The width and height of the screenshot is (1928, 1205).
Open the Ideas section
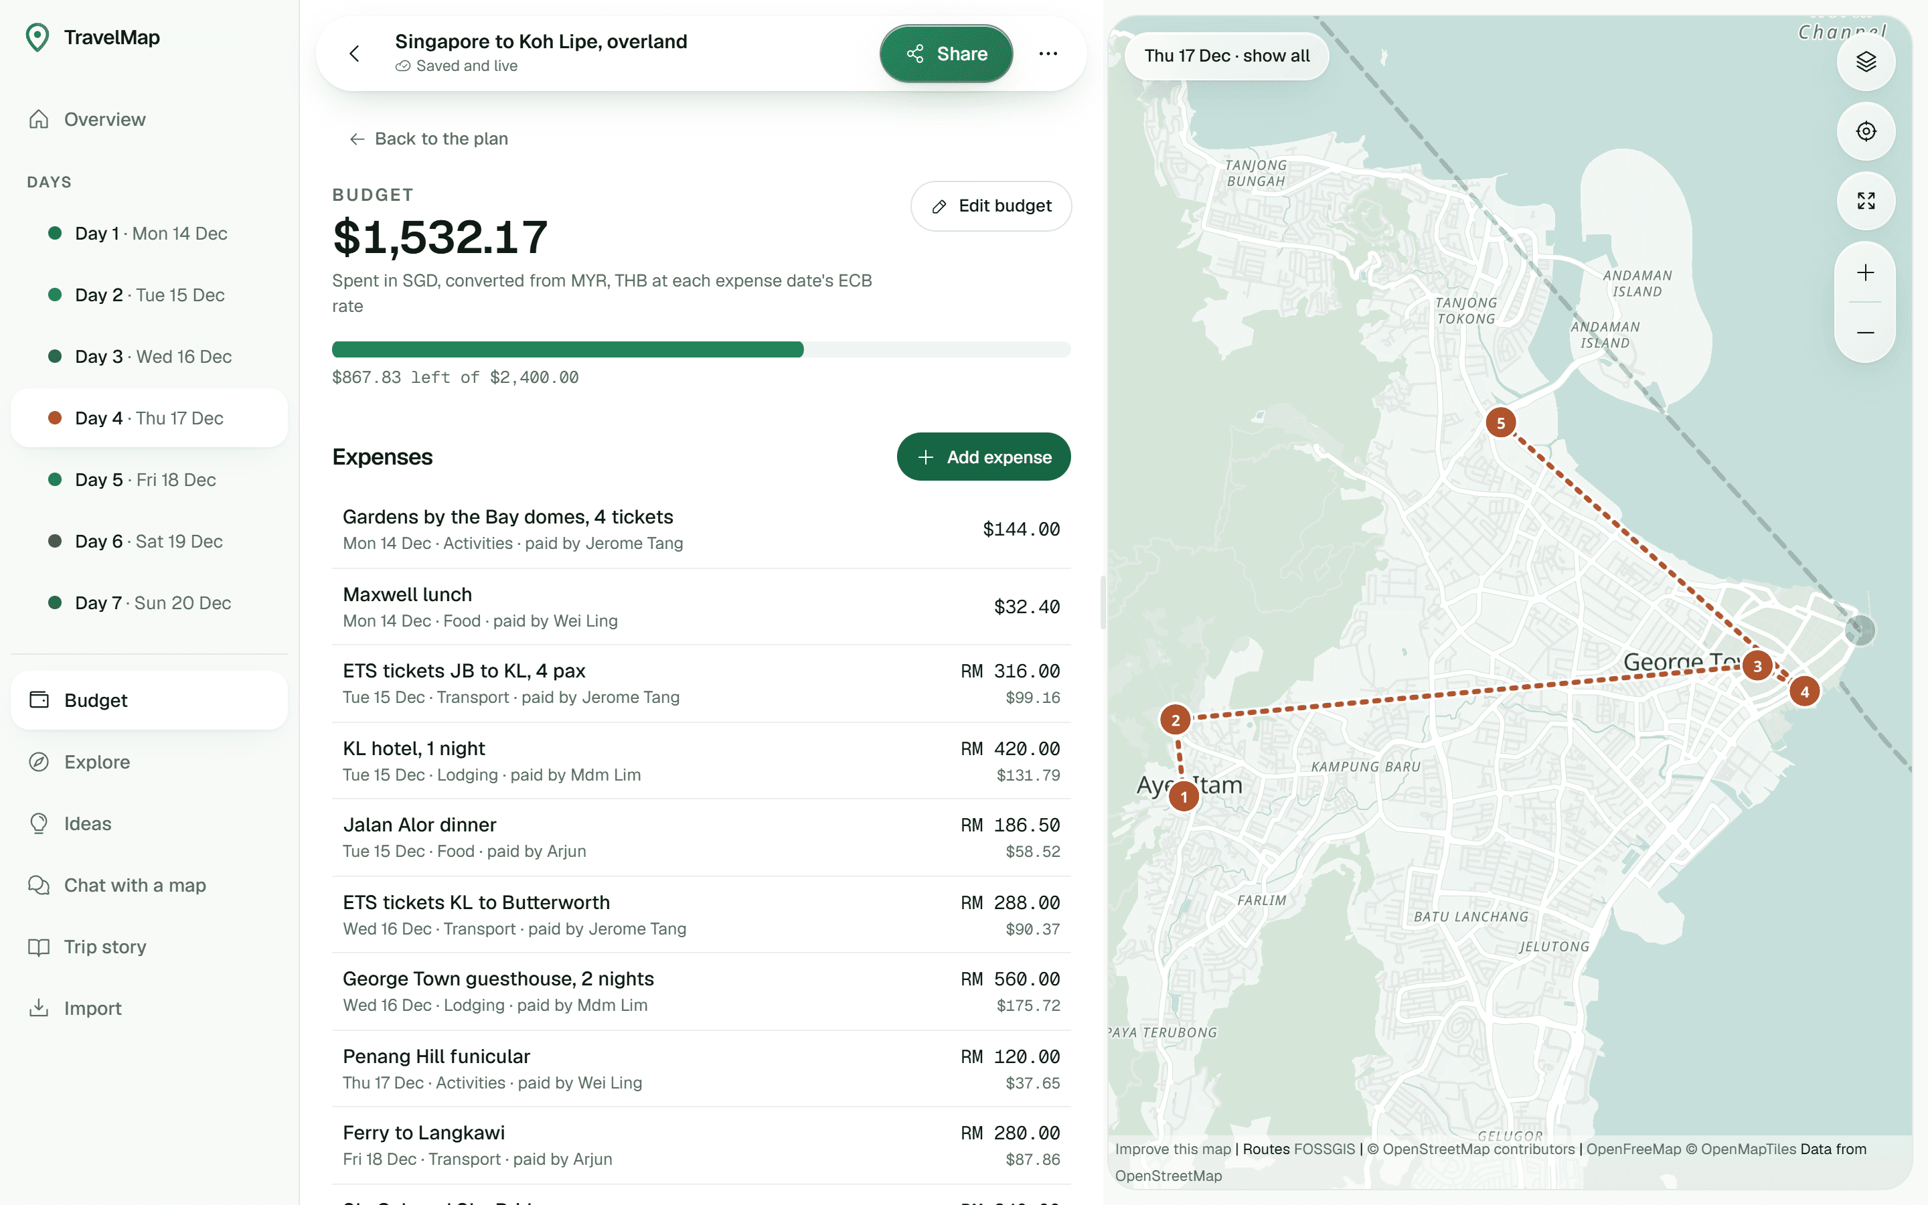[149, 823]
